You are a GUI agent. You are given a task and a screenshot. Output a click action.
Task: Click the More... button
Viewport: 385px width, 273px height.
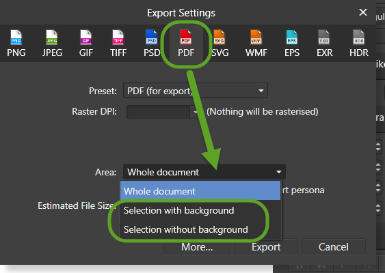tap(197, 247)
